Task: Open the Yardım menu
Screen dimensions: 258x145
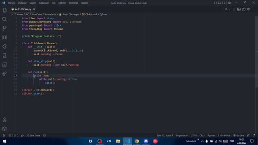Action: 84,3
